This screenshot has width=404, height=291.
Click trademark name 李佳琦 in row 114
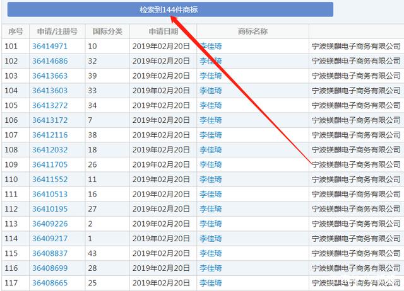coord(210,239)
